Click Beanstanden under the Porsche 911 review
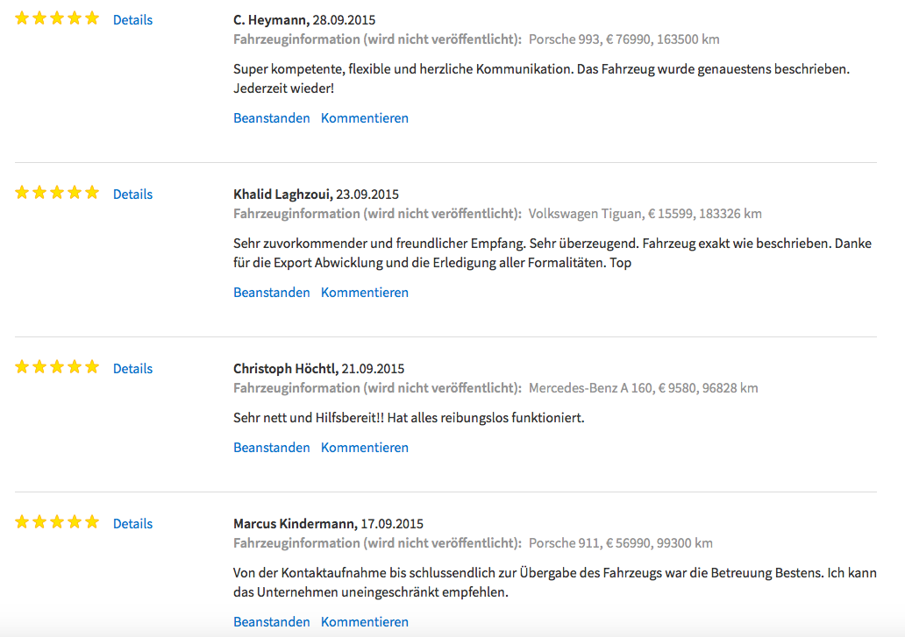The height and width of the screenshot is (637, 905). point(271,621)
